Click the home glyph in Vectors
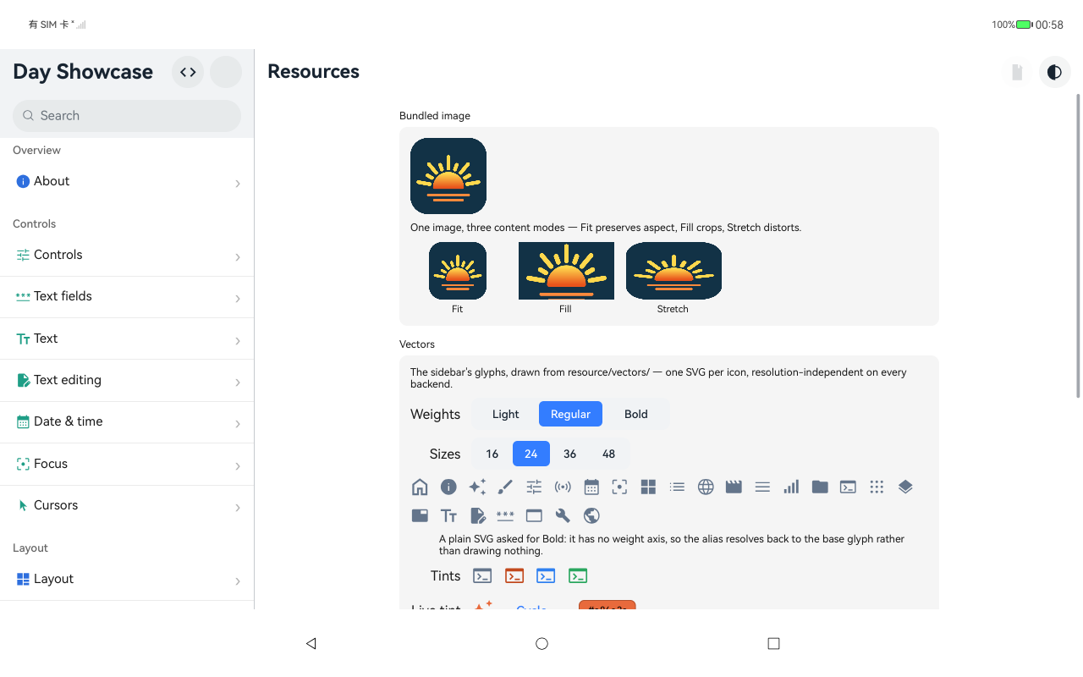The width and height of the screenshot is (1083, 677). pyautogui.click(x=420, y=487)
